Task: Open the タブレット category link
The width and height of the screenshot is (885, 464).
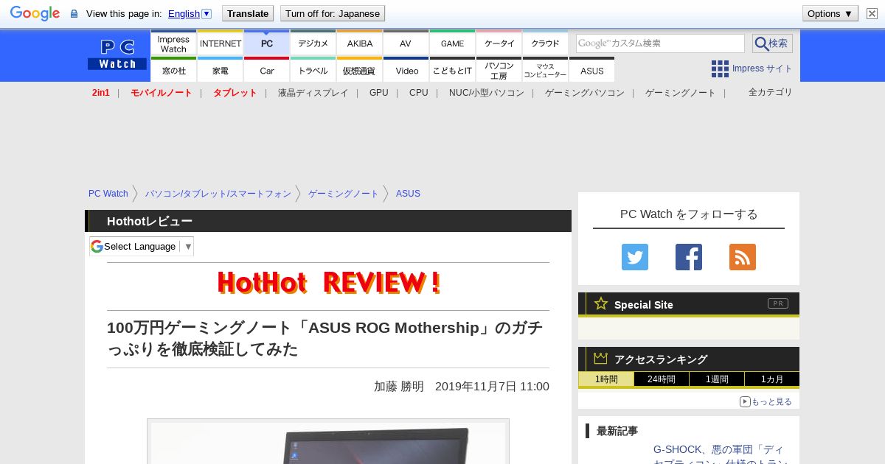Action: pos(235,93)
